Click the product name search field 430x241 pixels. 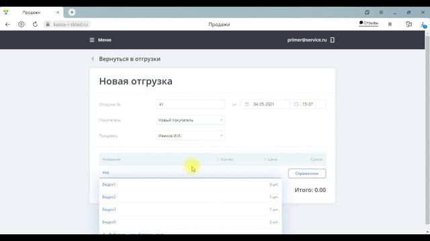(x=191, y=173)
